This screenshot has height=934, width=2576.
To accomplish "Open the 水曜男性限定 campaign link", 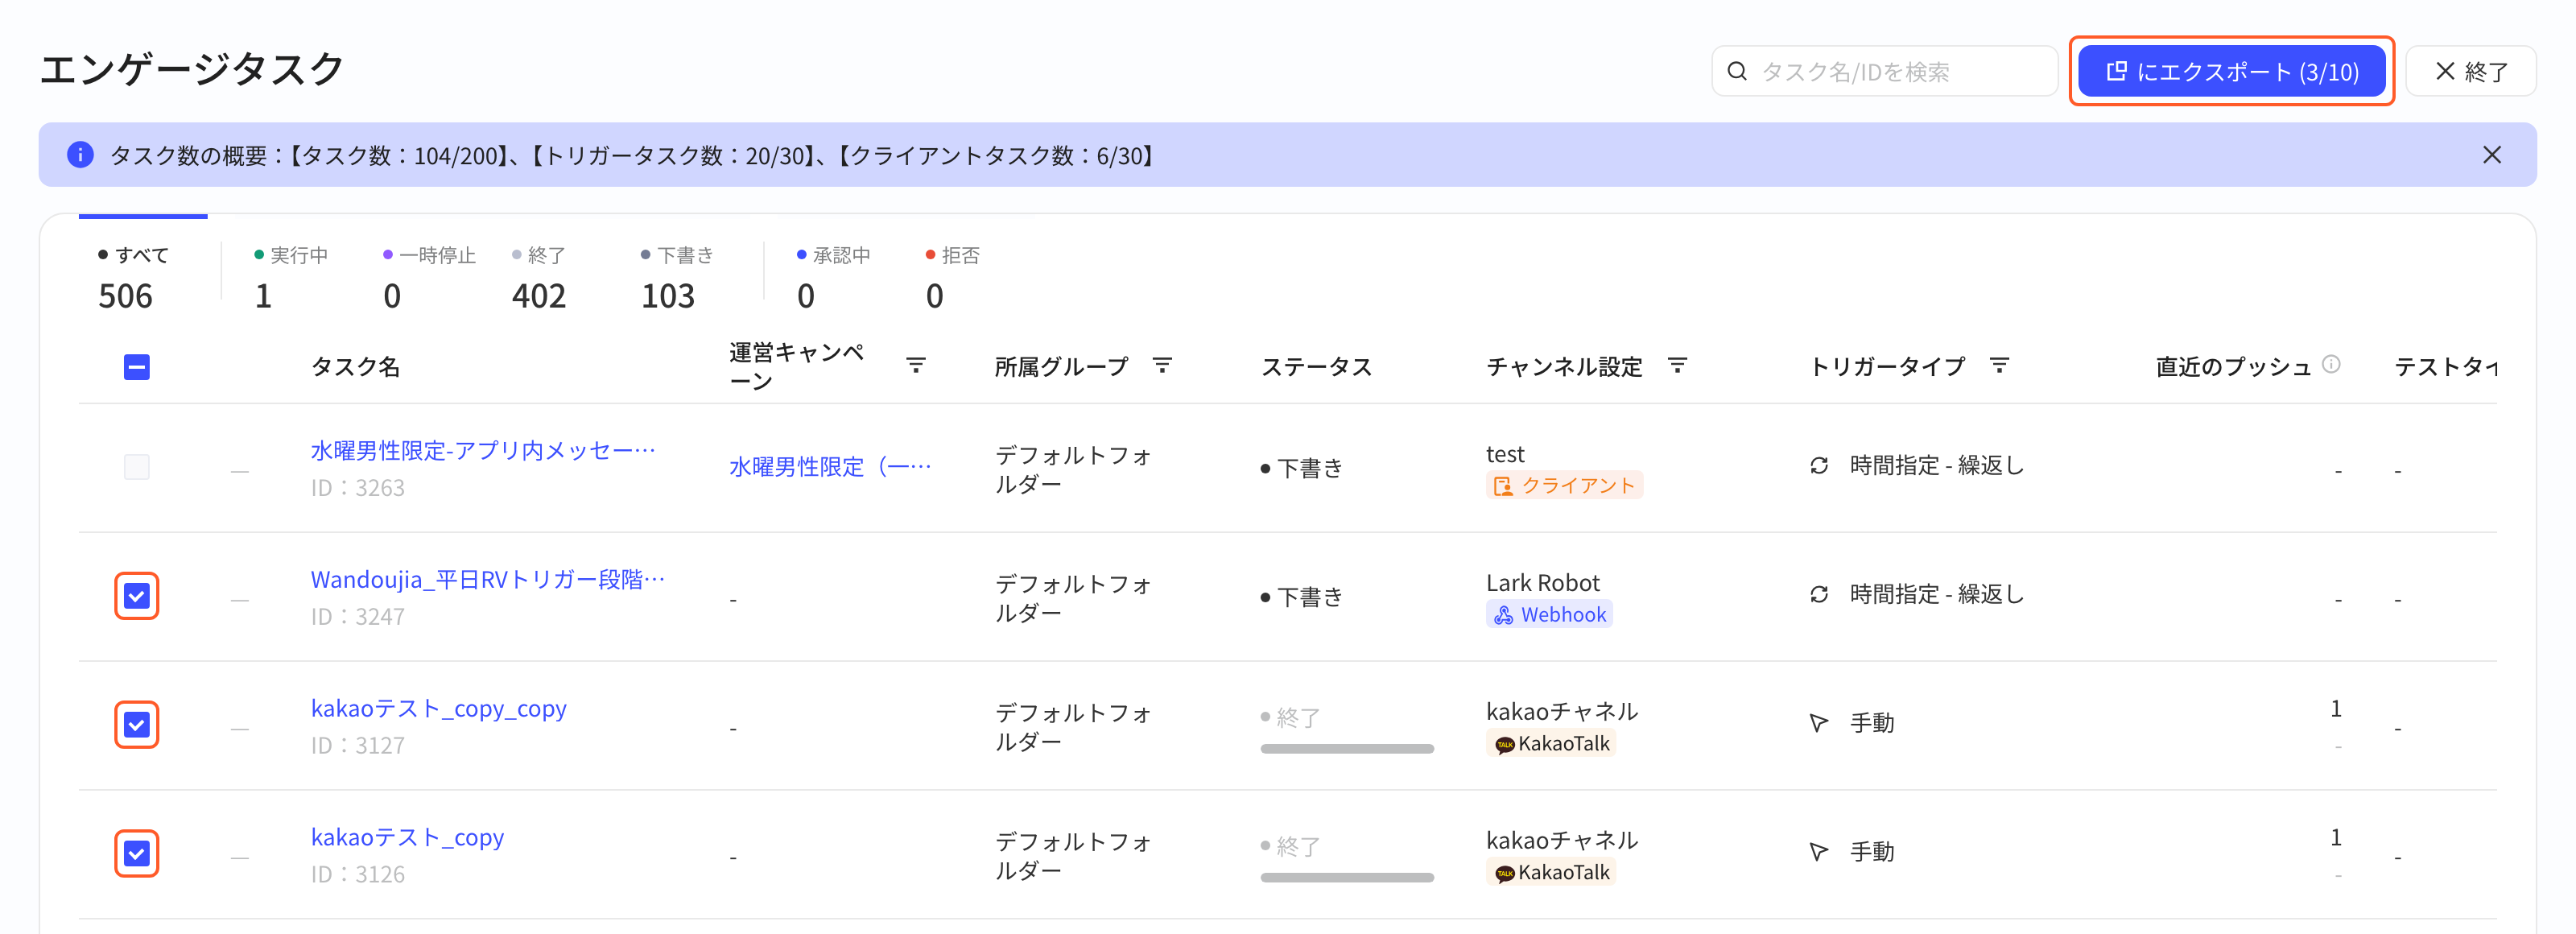I will click(x=830, y=467).
